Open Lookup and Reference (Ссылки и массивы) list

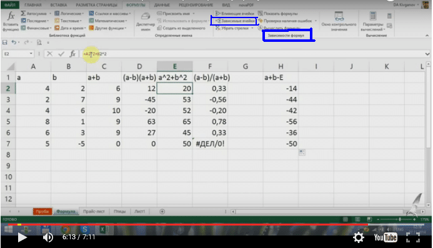click(109, 13)
